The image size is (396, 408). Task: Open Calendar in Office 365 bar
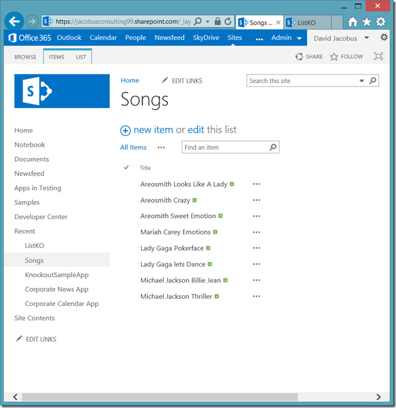103,38
